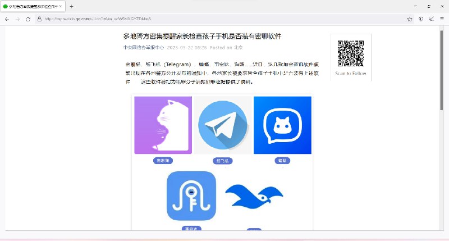This screenshot has height=241, width=449.
Task: Click the blue cat chat bubble icon
Action: click(x=282, y=125)
